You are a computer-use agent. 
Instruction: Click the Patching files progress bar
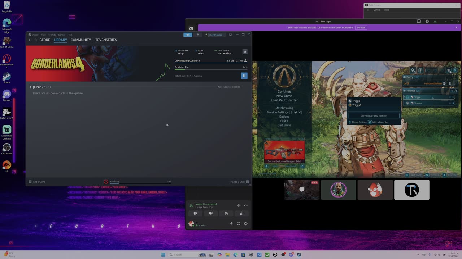[211, 69]
